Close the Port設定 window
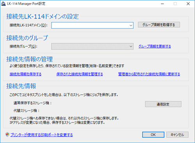Screen dimensions: 195x143 click(x=188, y=4)
